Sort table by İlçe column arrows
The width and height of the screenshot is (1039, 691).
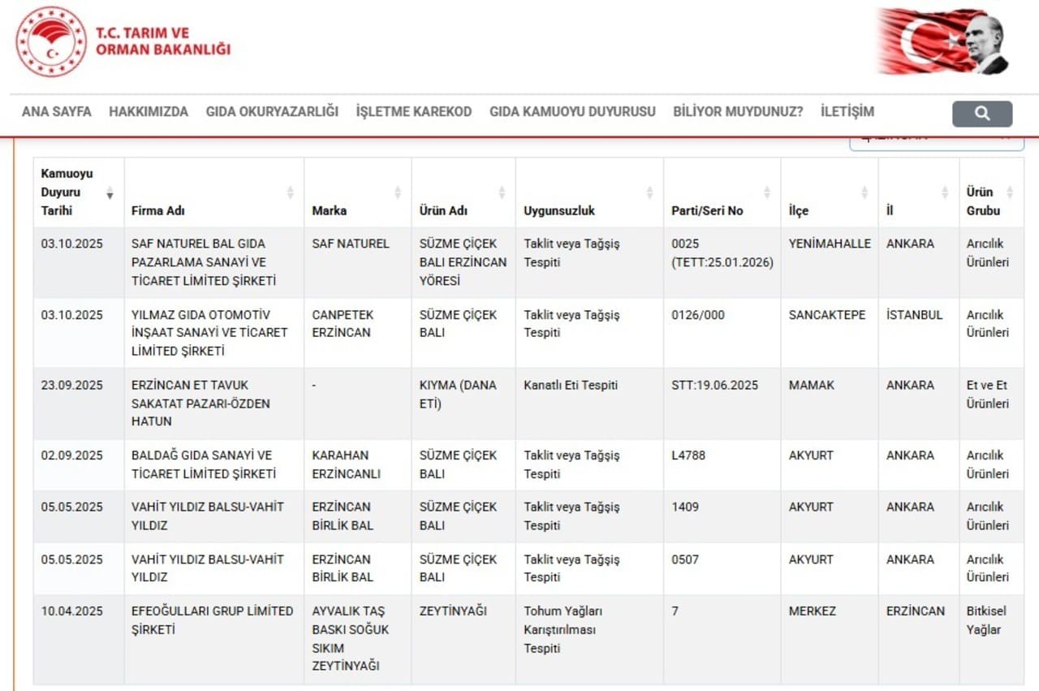coord(864,193)
